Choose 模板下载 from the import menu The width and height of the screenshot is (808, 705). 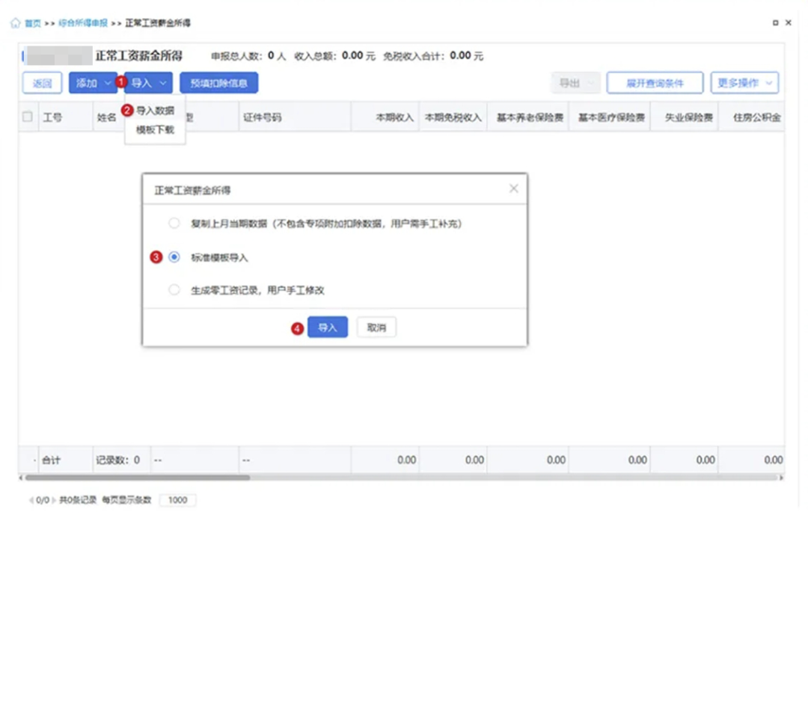click(155, 130)
